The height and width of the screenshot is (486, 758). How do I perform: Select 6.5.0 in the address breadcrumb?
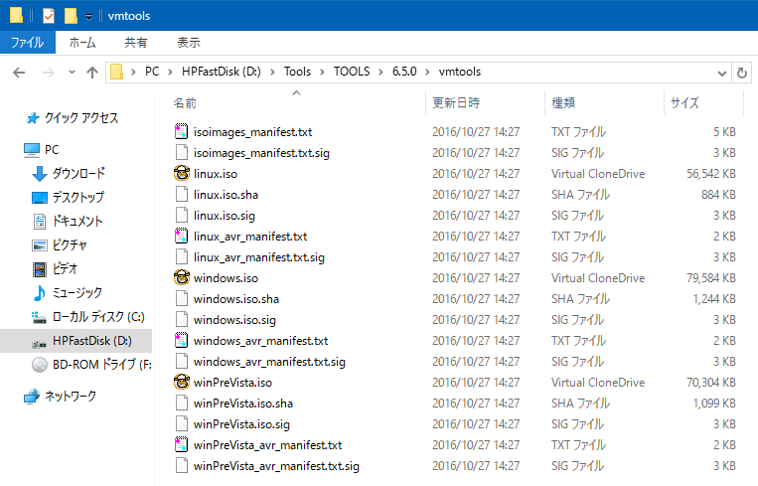(404, 72)
